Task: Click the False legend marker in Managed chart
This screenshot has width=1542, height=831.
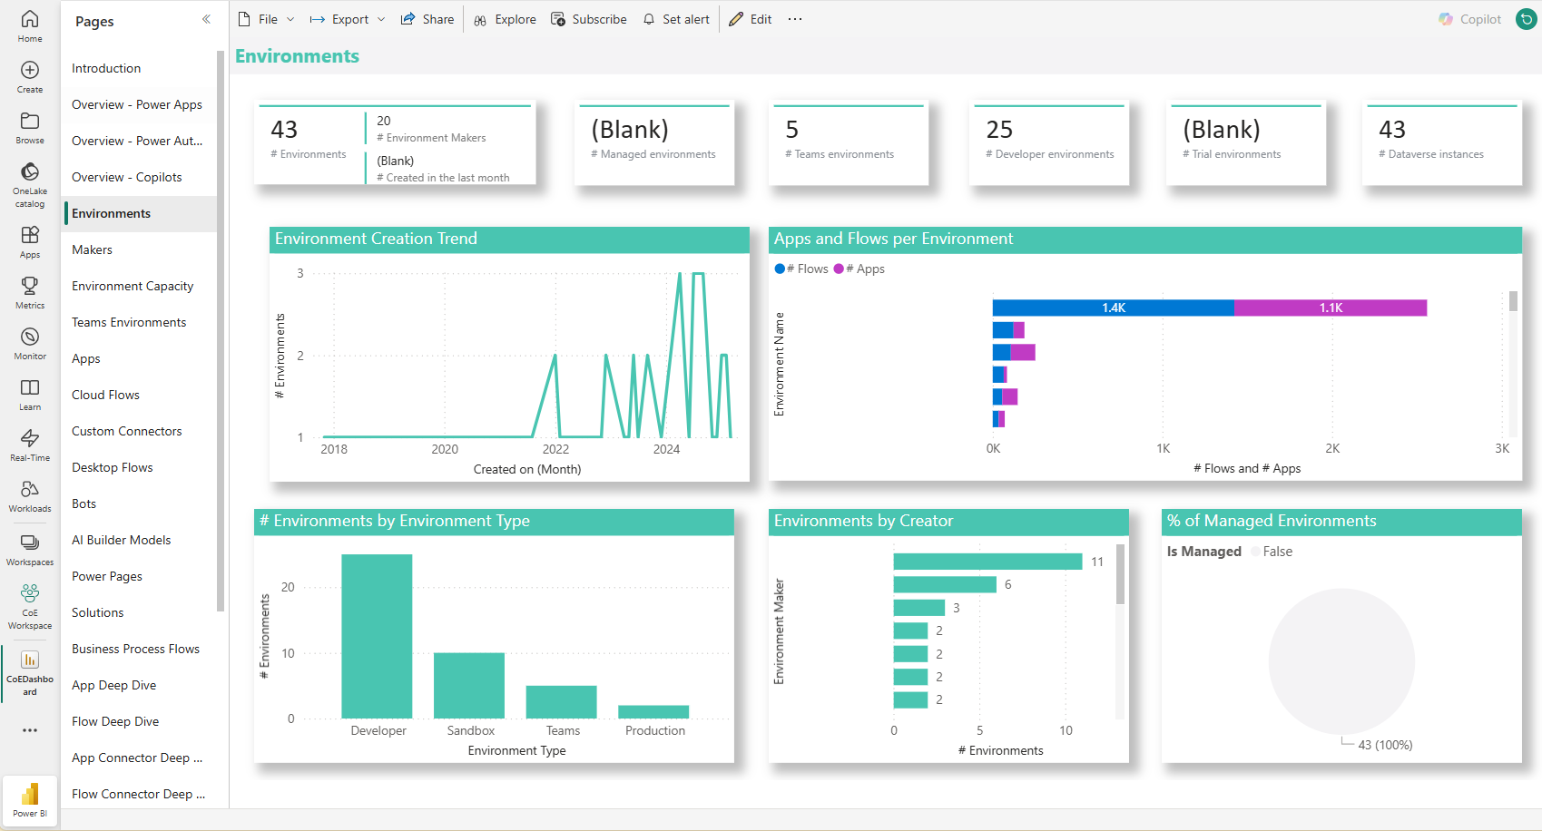Action: [x=1255, y=552]
